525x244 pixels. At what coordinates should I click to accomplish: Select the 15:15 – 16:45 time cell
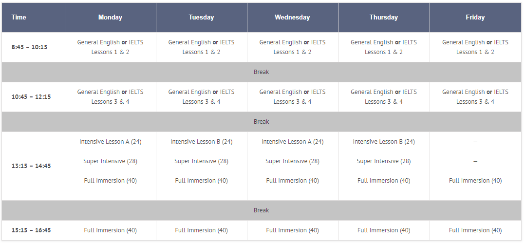(31, 230)
